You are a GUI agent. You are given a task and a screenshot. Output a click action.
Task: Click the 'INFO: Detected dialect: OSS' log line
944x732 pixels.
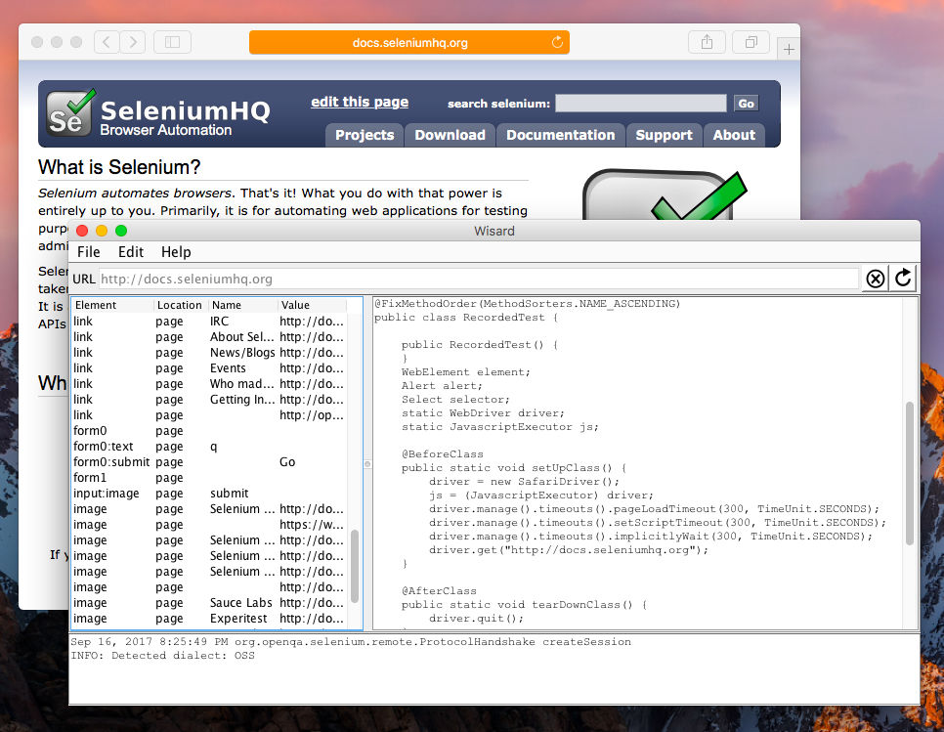[162, 656]
